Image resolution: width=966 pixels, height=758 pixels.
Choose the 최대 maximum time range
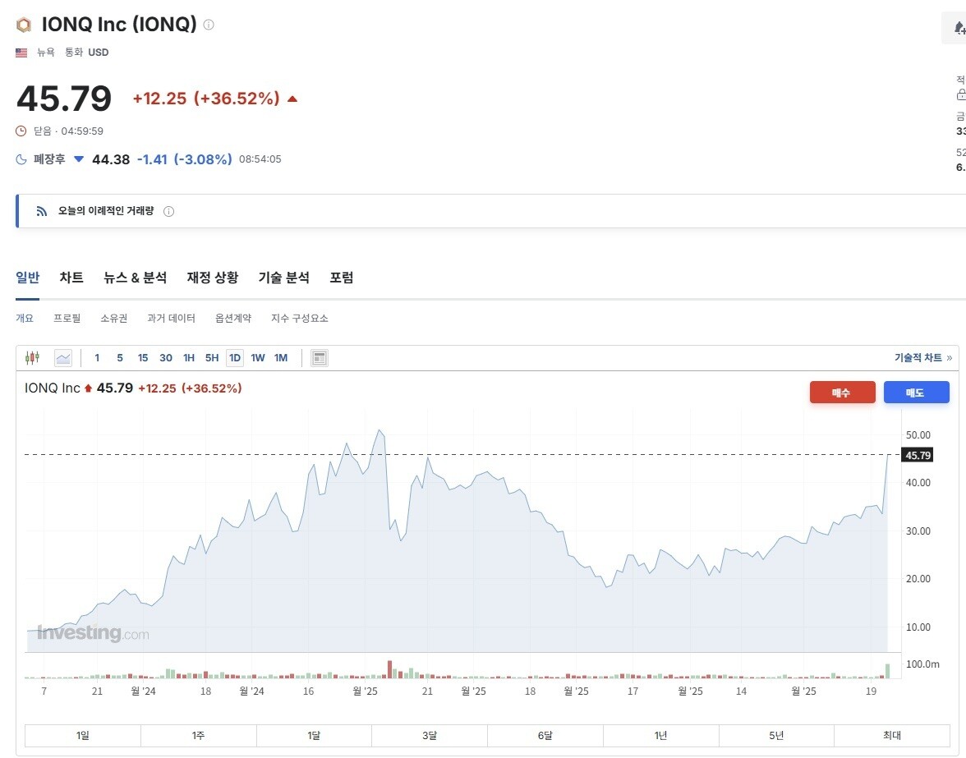pyautogui.click(x=891, y=736)
